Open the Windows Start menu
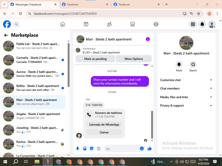The image size is (222, 166). point(5,162)
